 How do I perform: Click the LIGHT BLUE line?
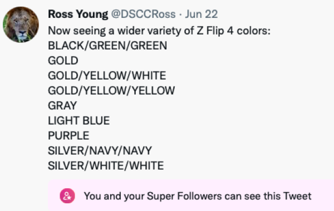click(79, 121)
